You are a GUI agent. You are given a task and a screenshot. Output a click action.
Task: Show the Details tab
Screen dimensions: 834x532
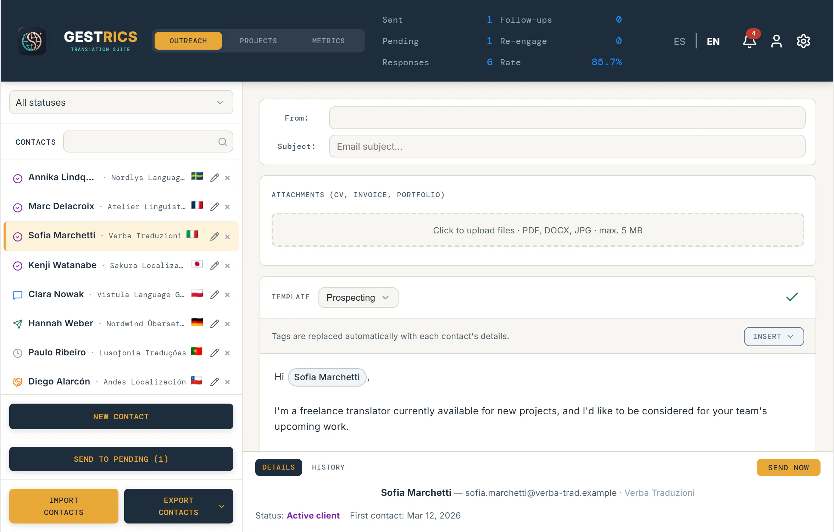[279, 467]
